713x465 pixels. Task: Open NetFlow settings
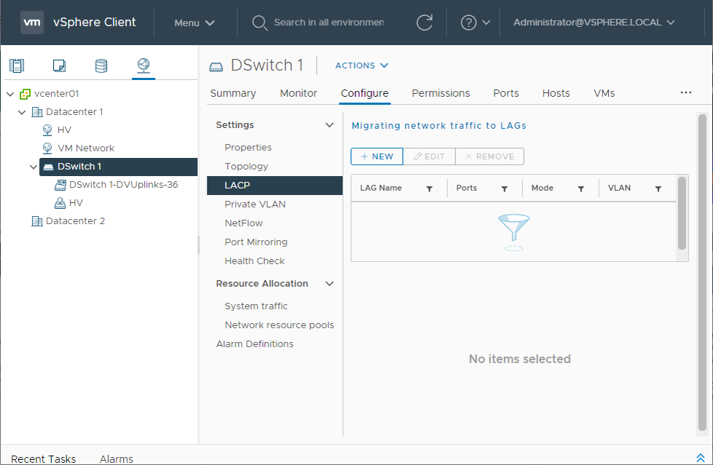click(243, 223)
